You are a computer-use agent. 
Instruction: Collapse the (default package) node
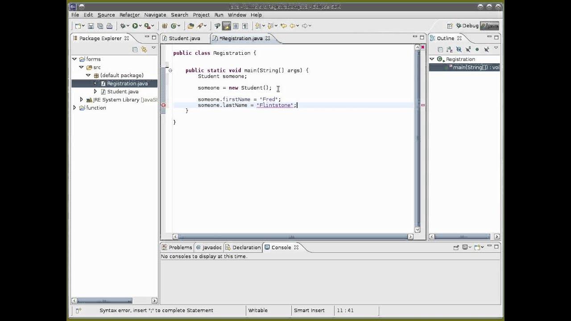point(88,75)
